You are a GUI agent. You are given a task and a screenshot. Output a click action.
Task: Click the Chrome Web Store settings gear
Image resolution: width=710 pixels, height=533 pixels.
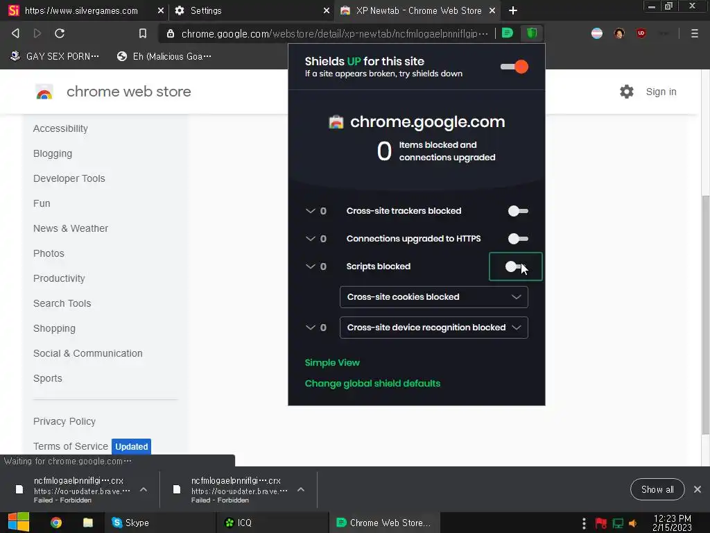[x=627, y=92]
